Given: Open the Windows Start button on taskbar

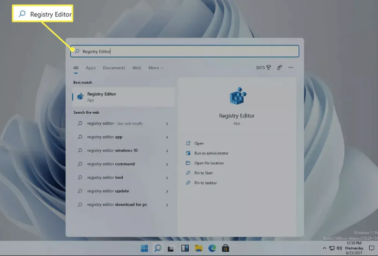Looking at the screenshot, I should point(144,248).
